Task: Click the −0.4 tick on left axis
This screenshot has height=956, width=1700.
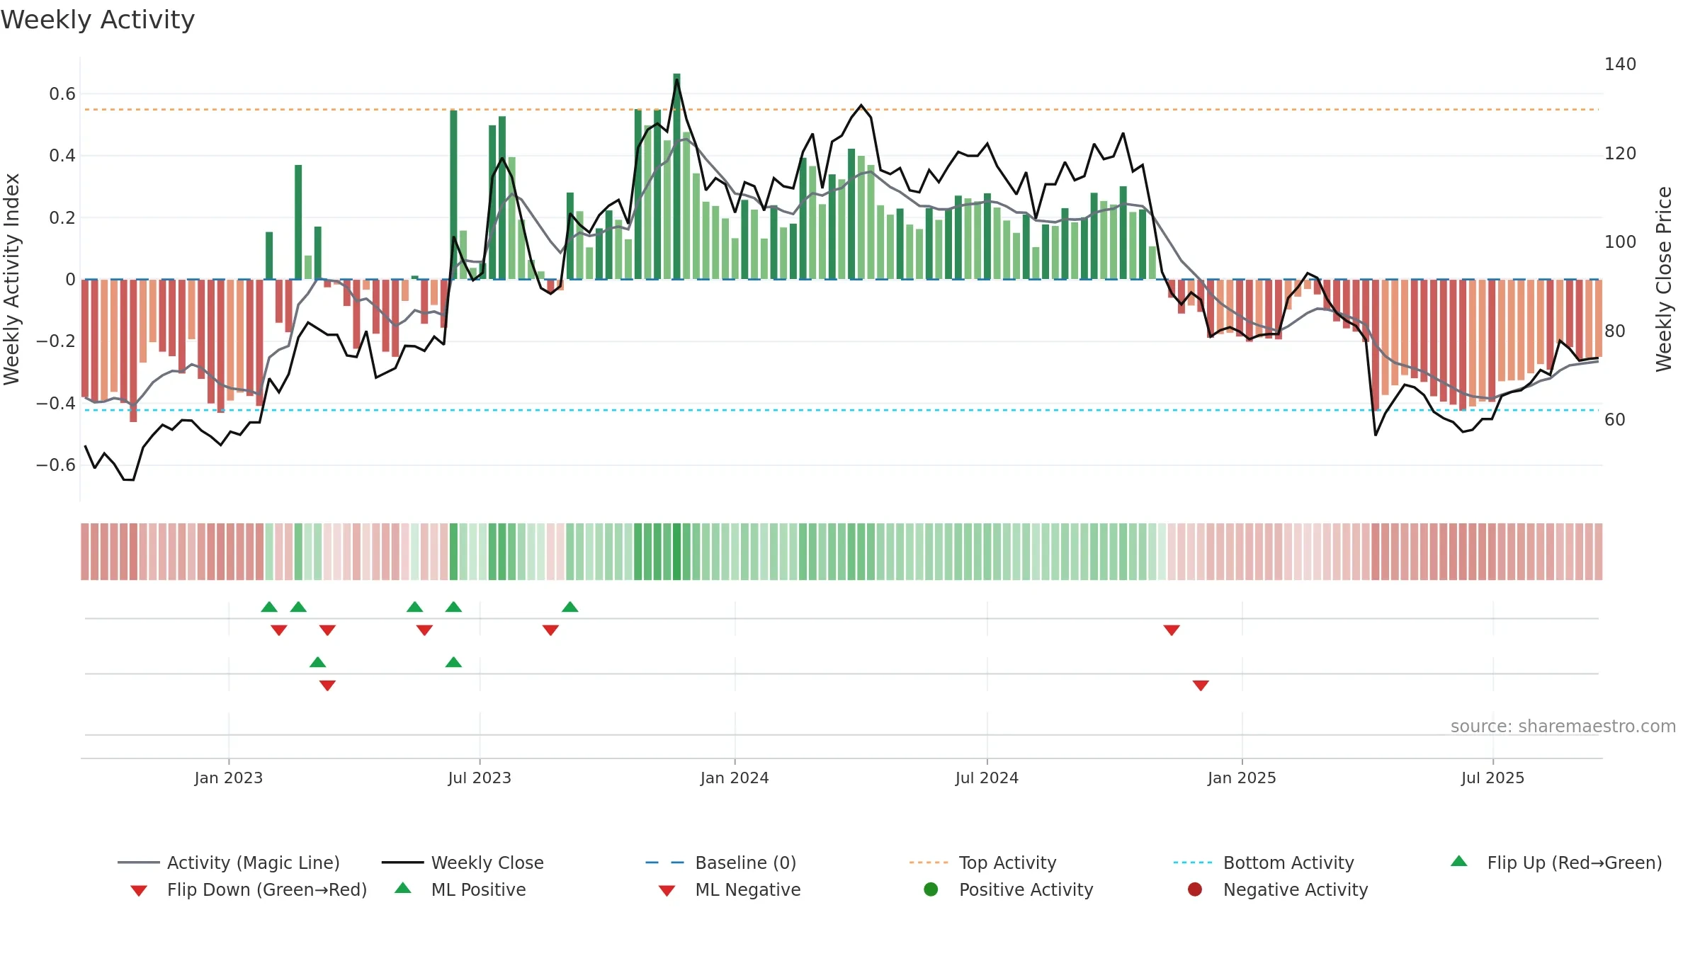Action: click(56, 403)
